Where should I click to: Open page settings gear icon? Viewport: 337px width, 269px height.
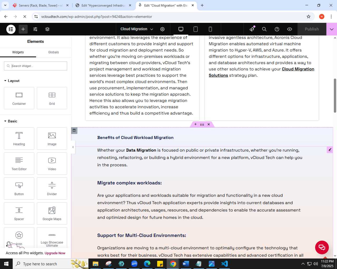(x=162, y=29)
